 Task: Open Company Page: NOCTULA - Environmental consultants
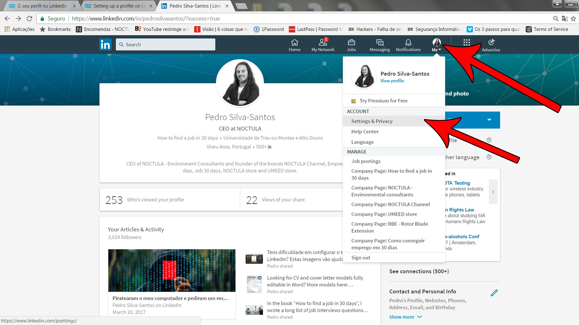tap(394, 191)
